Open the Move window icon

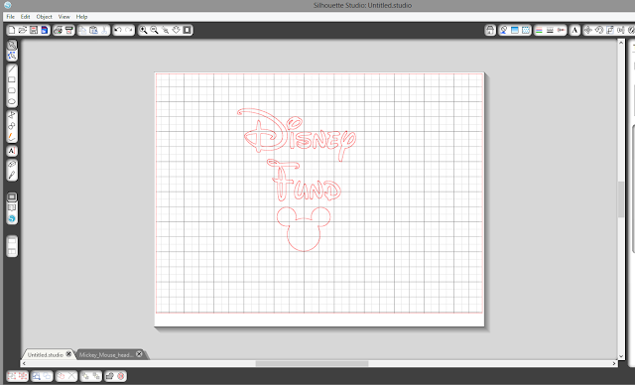coord(588,30)
